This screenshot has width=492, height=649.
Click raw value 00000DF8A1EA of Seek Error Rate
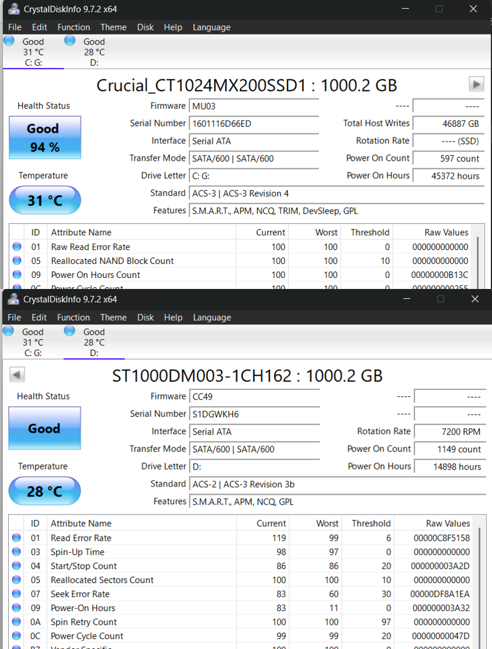[x=440, y=594]
